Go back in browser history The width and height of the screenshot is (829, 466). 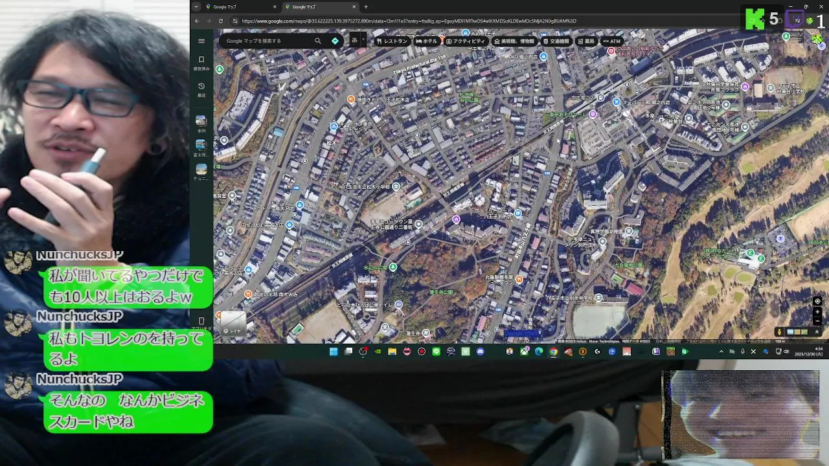(x=197, y=21)
